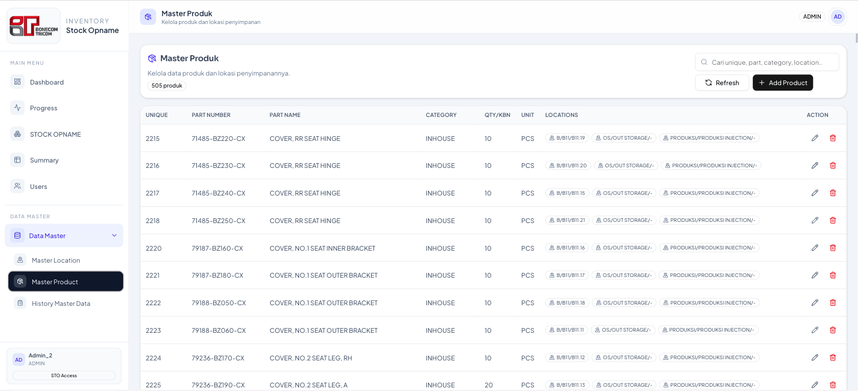Click part number 79236-BZ190-CX
The width and height of the screenshot is (858, 391).
(219, 385)
